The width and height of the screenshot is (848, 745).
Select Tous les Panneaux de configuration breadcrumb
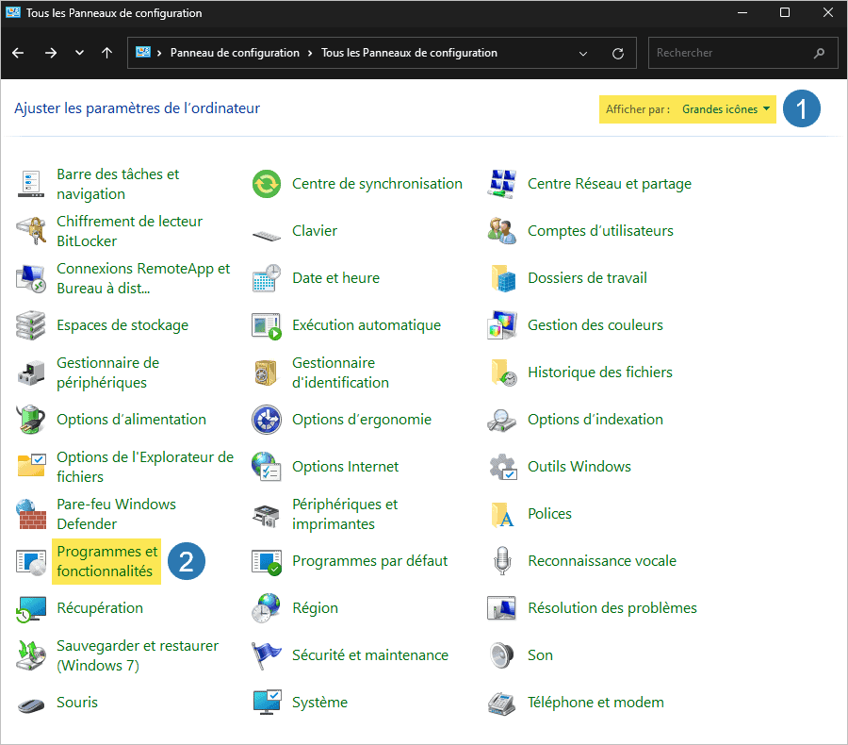(x=408, y=53)
